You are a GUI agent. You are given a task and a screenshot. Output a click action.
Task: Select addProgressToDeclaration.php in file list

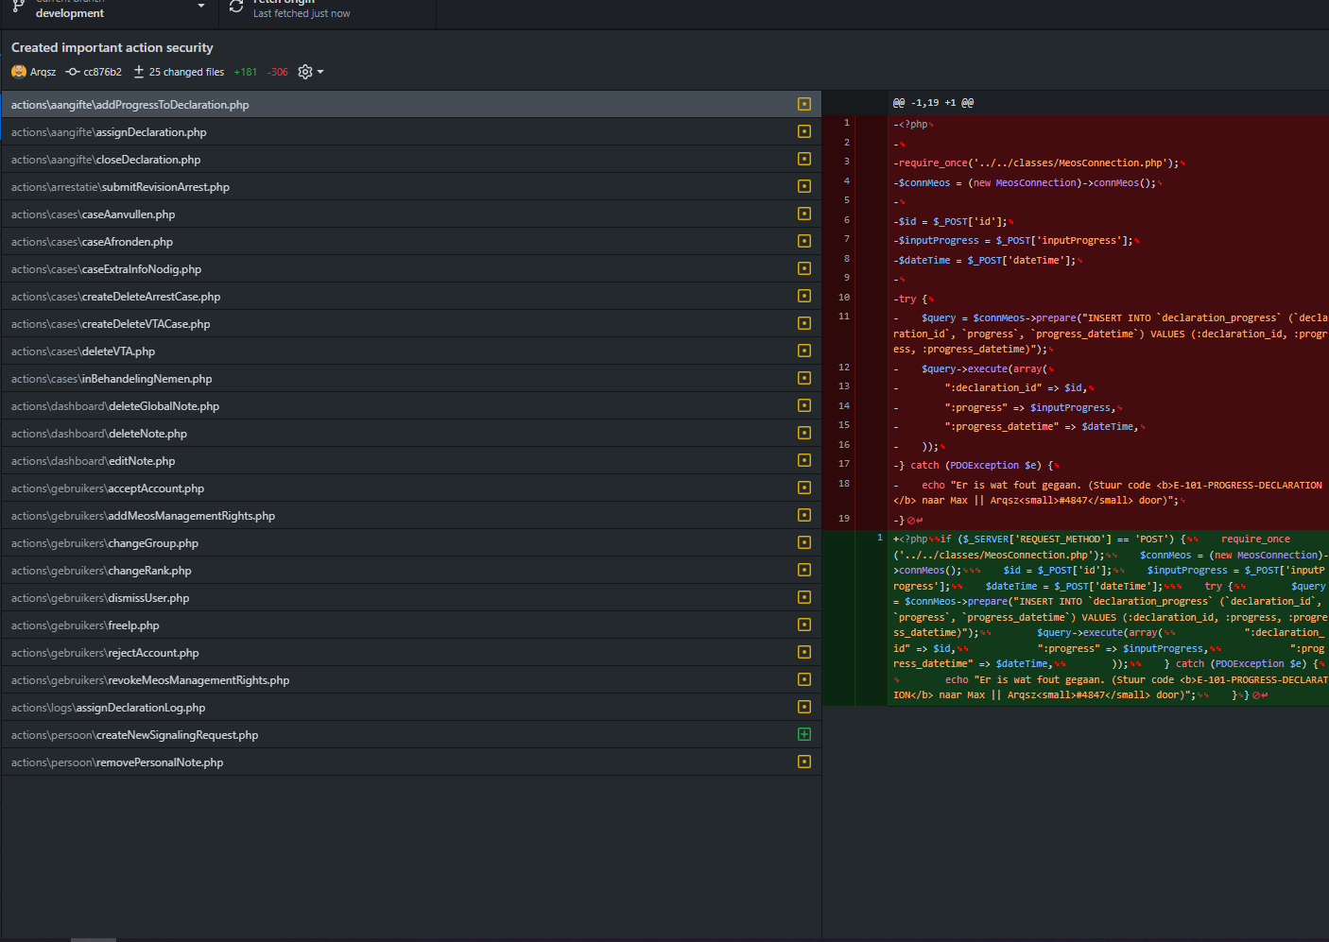[129, 105]
